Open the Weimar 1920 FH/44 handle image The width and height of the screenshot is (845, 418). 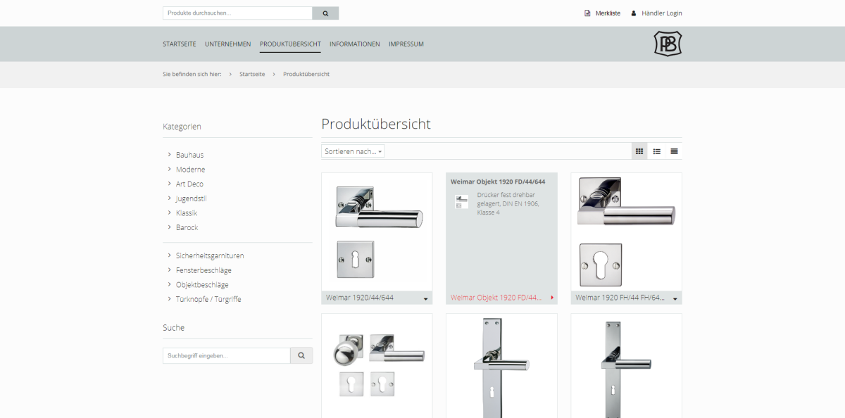626,232
